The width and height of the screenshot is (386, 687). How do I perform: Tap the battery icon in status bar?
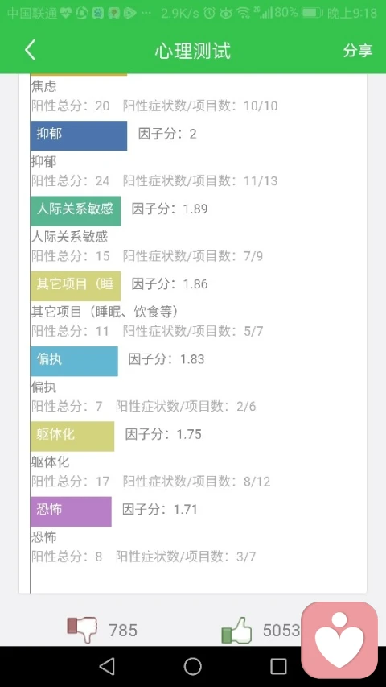point(311,13)
